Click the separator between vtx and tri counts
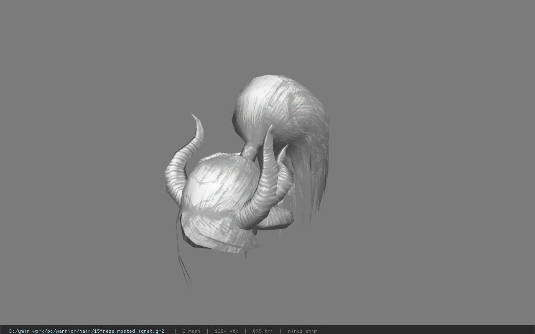The width and height of the screenshot is (535, 334). 245,331
